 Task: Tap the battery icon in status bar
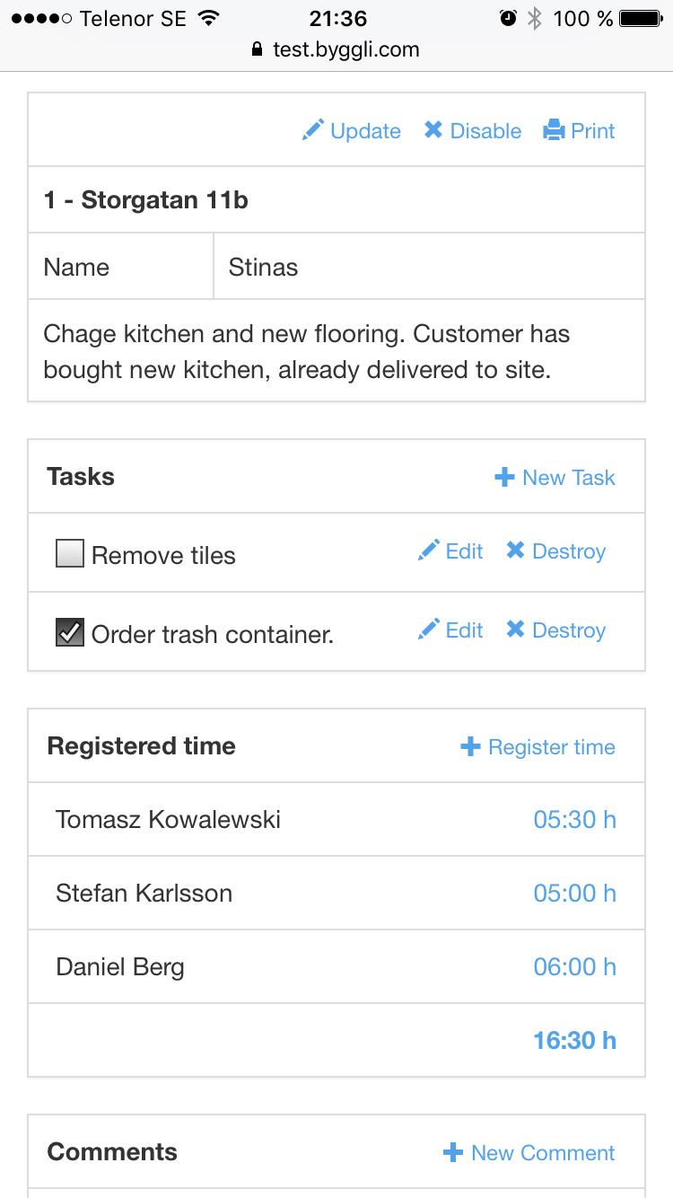[x=641, y=18]
